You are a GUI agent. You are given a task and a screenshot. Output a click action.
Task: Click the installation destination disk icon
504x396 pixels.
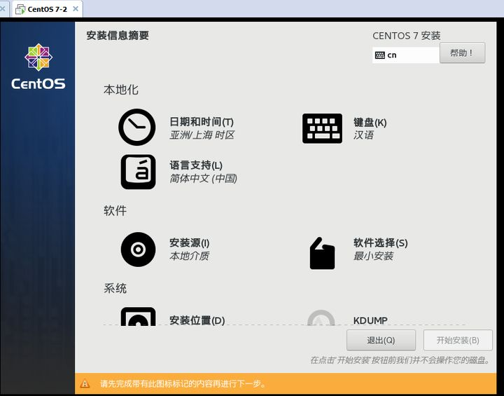[x=138, y=317]
